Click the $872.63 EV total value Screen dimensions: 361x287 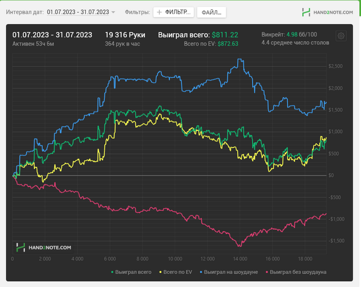click(x=228, y=44)
